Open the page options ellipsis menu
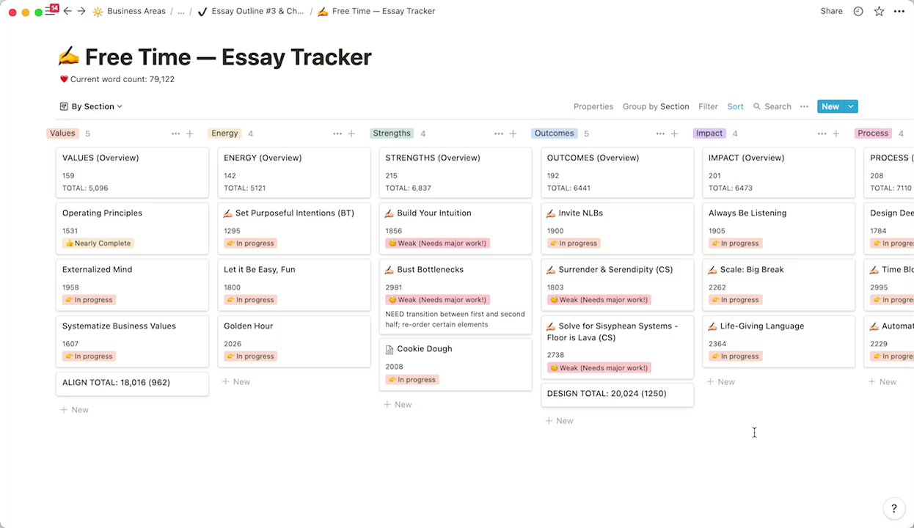914x528 pixels. click(x=899, y=11)
